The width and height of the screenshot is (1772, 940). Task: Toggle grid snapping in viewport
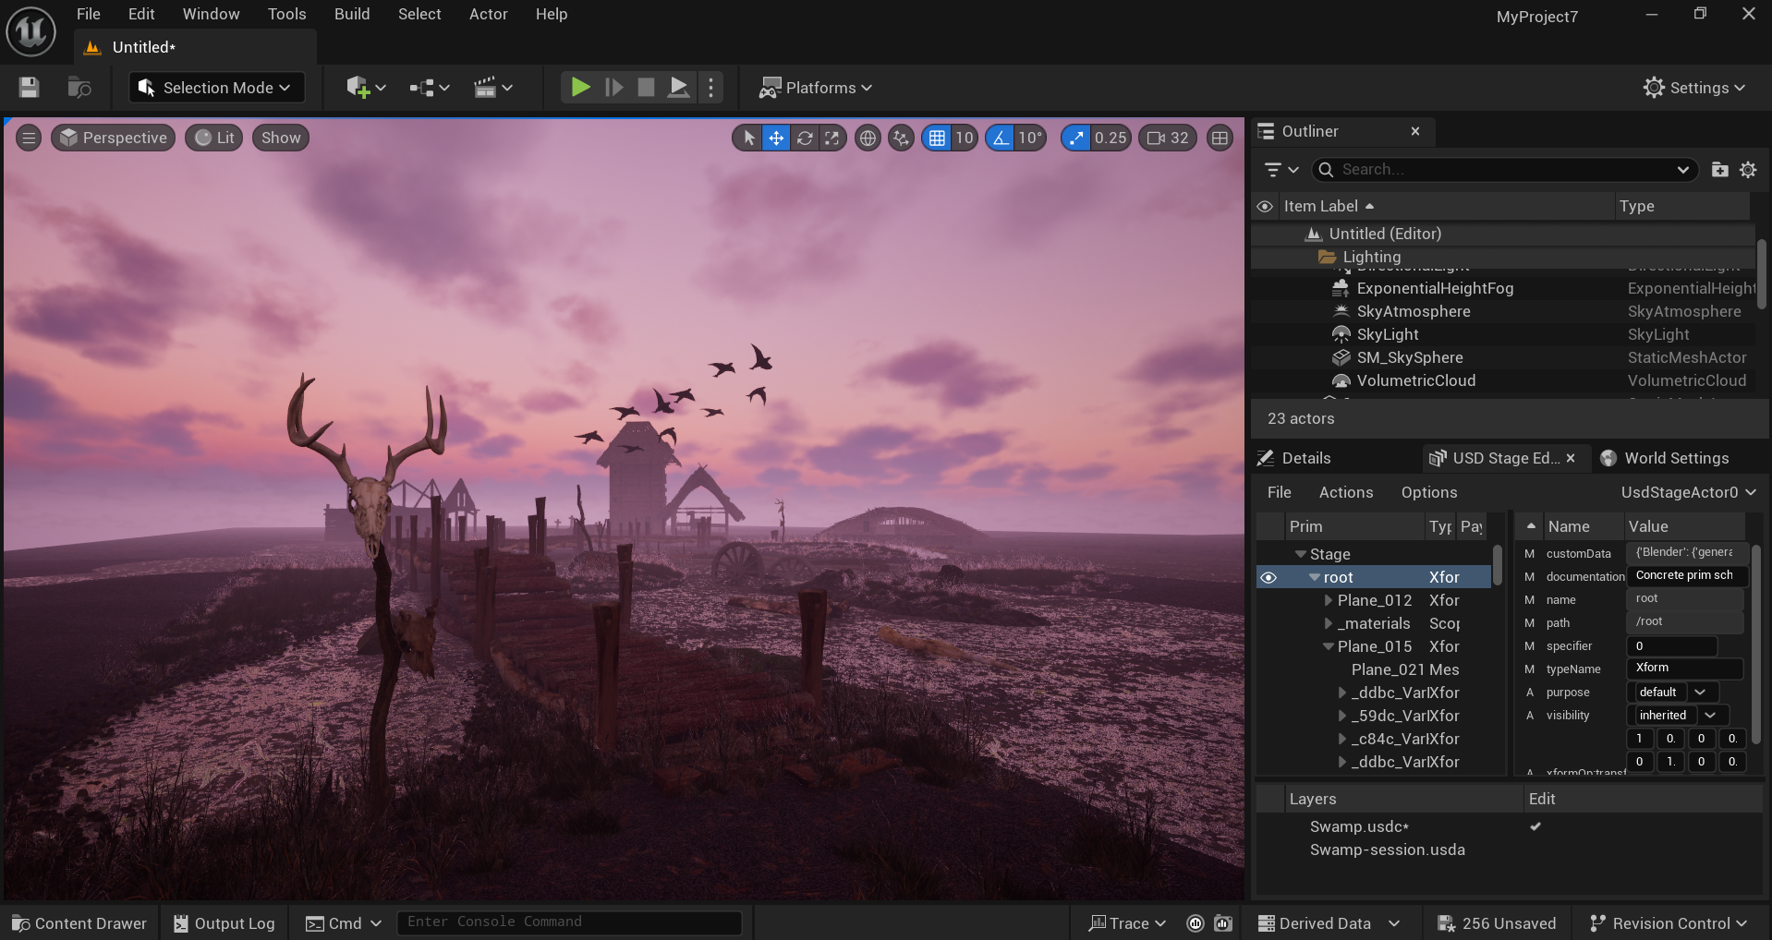(937, 138)
